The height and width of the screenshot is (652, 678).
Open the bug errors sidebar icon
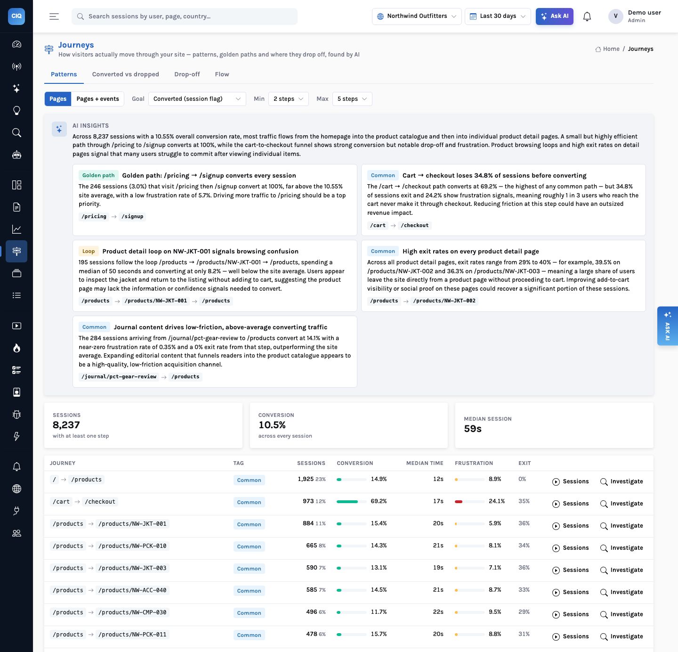[x=16, y=415]
